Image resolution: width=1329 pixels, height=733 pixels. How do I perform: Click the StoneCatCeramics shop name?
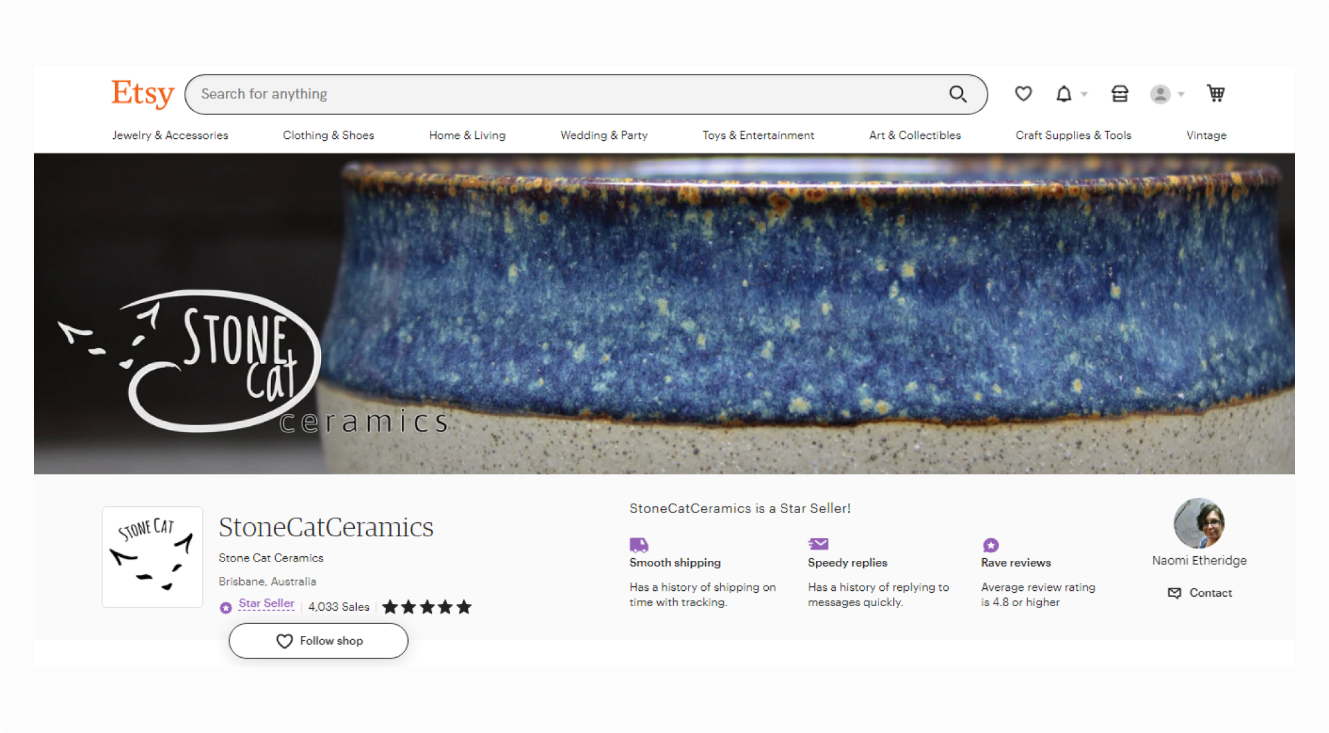(326, 527)
